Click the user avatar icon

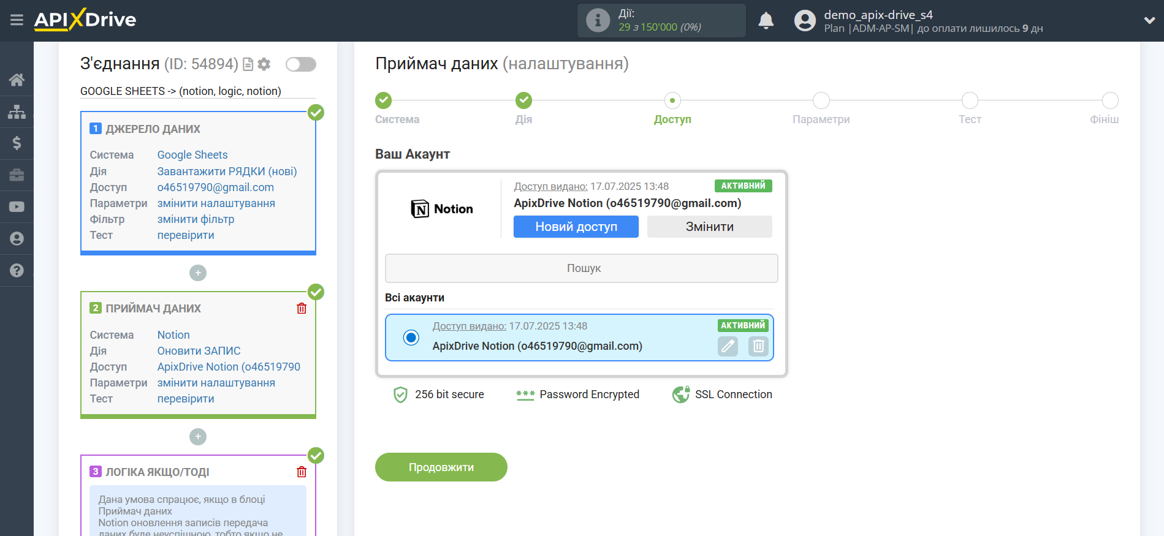pos(805,20)
